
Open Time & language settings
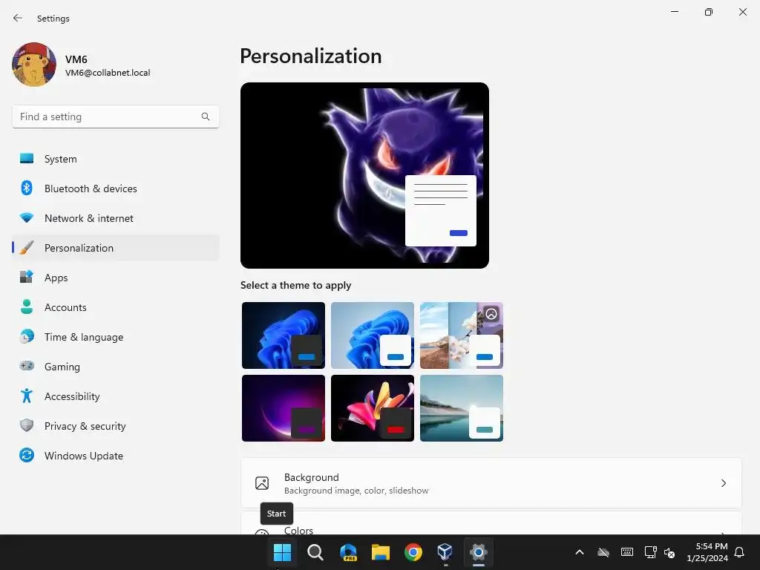click(115, 337)
